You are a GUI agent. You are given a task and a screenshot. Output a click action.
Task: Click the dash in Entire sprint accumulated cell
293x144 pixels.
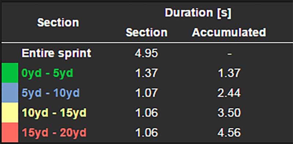click(x=230, y=54)
